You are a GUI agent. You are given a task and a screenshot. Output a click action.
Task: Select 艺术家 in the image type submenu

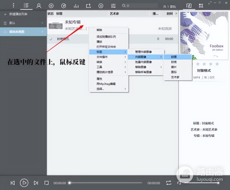177,77
